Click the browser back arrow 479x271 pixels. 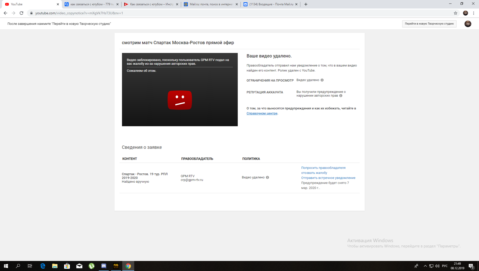(x=6, y=13)
